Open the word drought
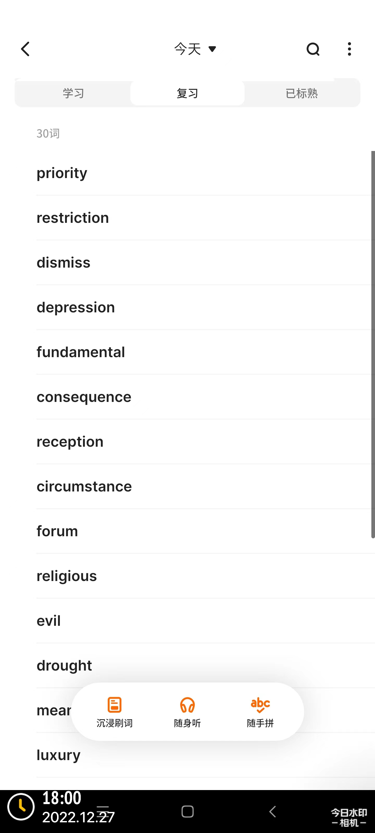The width and height of the screenshot is (375, 833). pyautogui.click(x=206, y=666)
